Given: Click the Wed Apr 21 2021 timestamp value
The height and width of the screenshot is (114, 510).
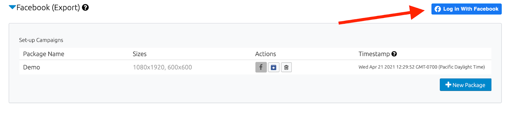Looking at the screenshot, I should pyautogui.click(x=421, y=67).
